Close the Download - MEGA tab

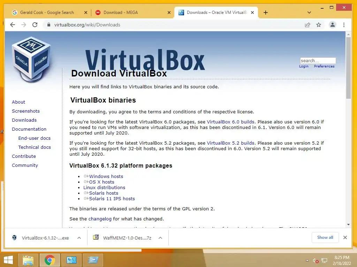click(169, 13)
